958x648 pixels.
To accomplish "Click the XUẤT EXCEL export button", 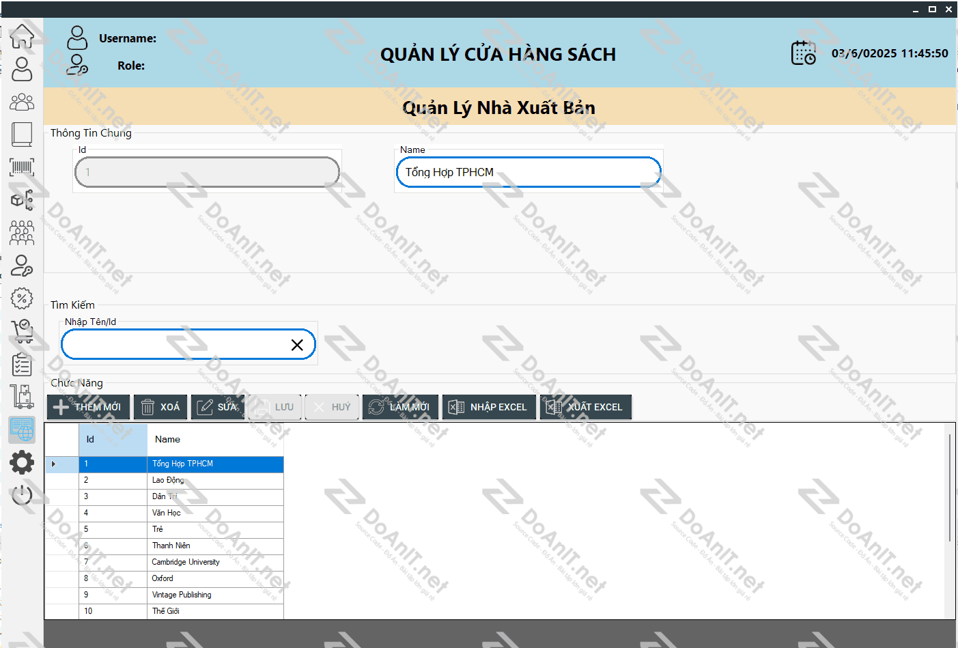I will (x=585, y=407).
